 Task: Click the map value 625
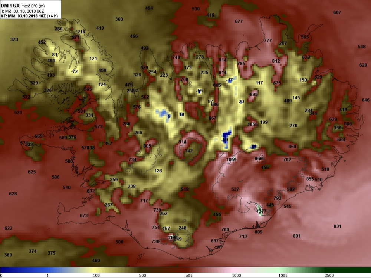click(32, 172)
